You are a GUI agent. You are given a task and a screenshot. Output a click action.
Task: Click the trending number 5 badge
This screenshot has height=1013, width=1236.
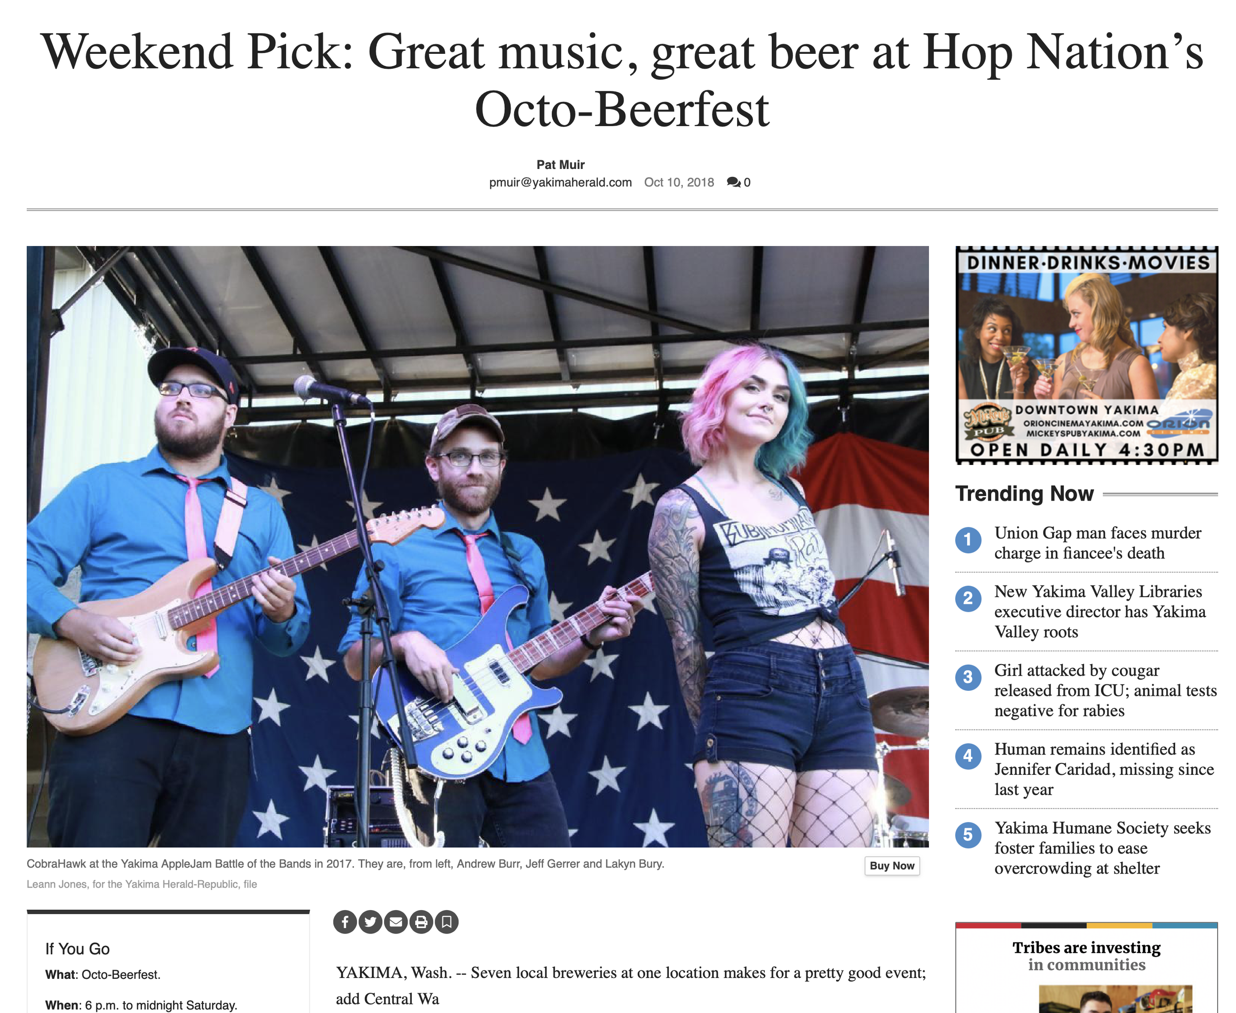tap(968, 835)
